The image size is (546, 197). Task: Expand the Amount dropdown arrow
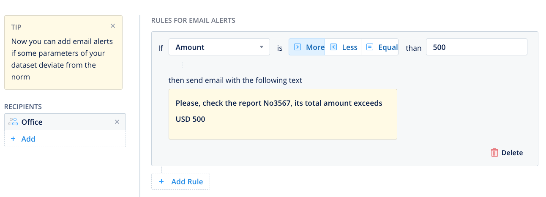(x=262, y=47)
